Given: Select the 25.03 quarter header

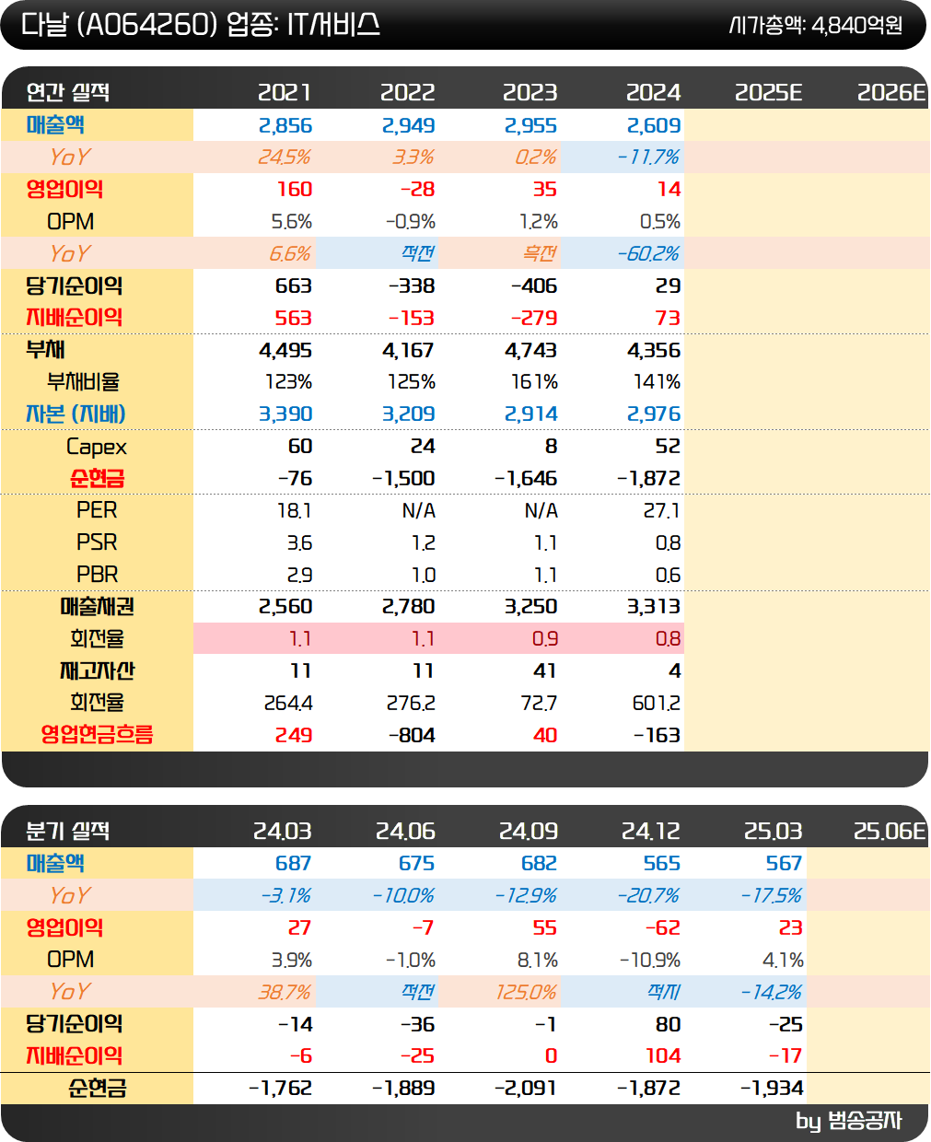Looking at the screenshot, I should 774,831.
